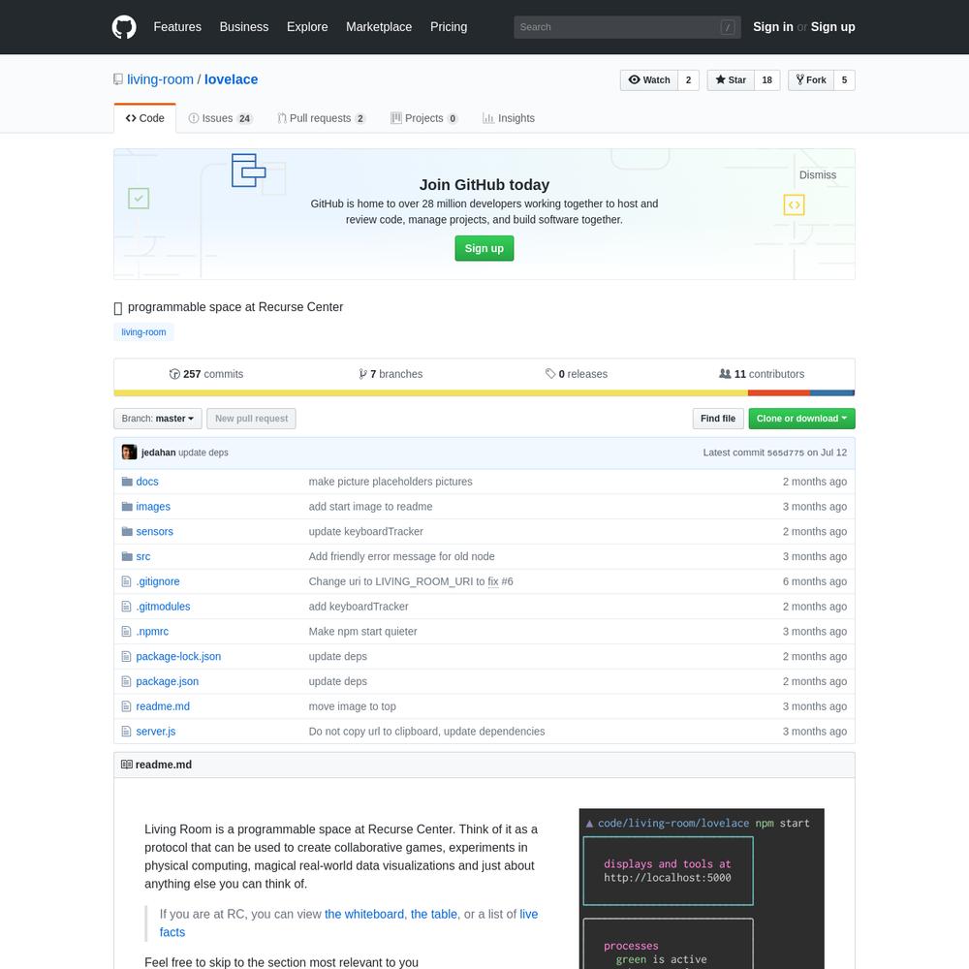This screenshot has height=969, width=969.
Task: Fork the lovelace repository
Action: (x=811, y=80)
